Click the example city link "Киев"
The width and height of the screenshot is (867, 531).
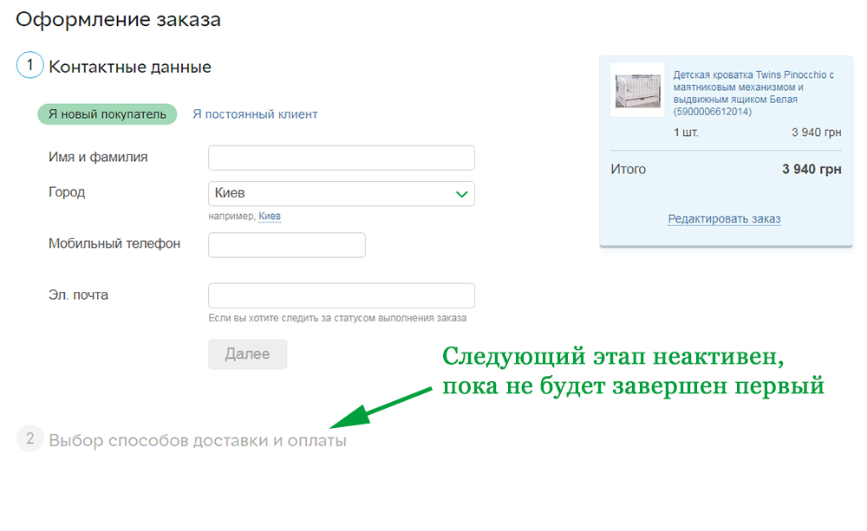click(270, 216)
